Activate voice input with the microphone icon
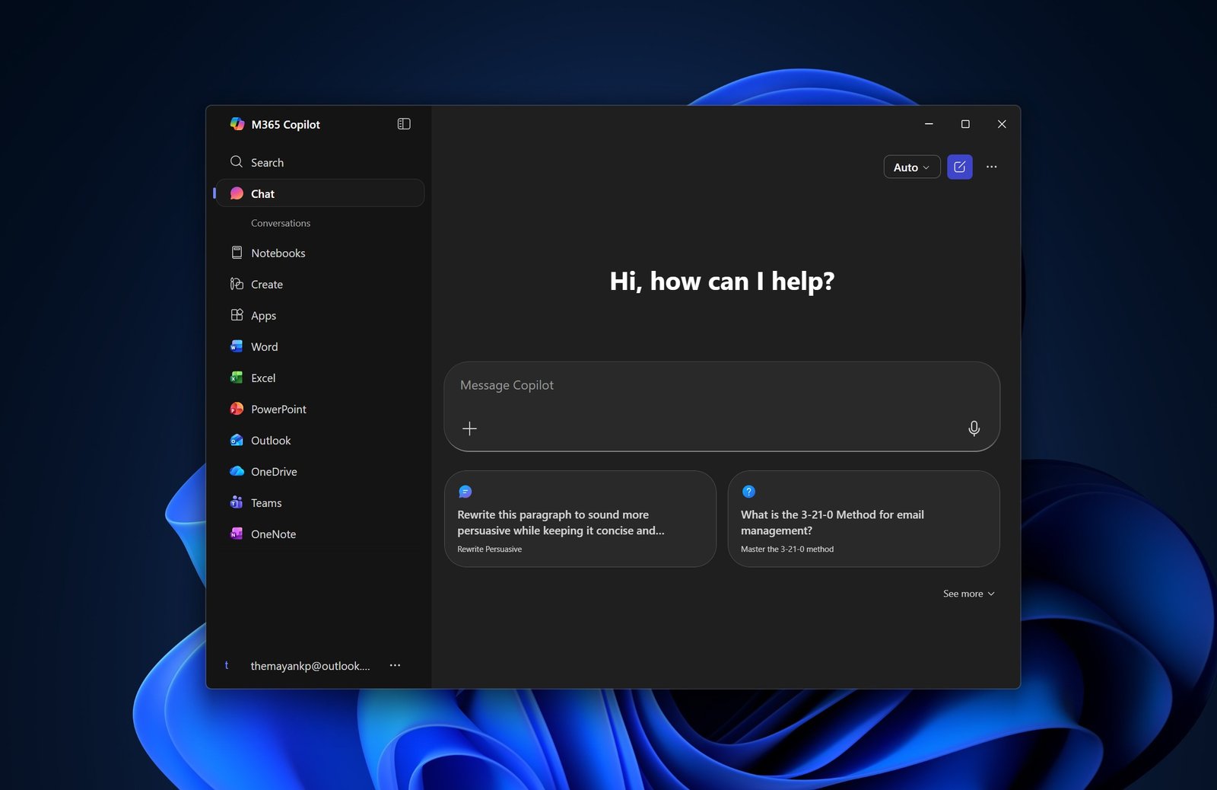This screenshot has height=790, width=1217. [x=974, y=428]
